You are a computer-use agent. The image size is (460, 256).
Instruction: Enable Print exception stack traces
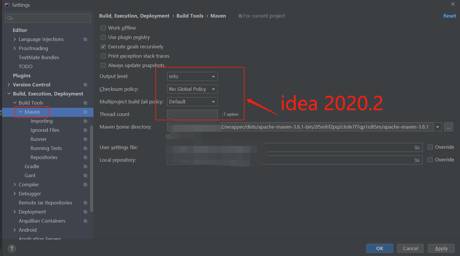coord(103,56)
